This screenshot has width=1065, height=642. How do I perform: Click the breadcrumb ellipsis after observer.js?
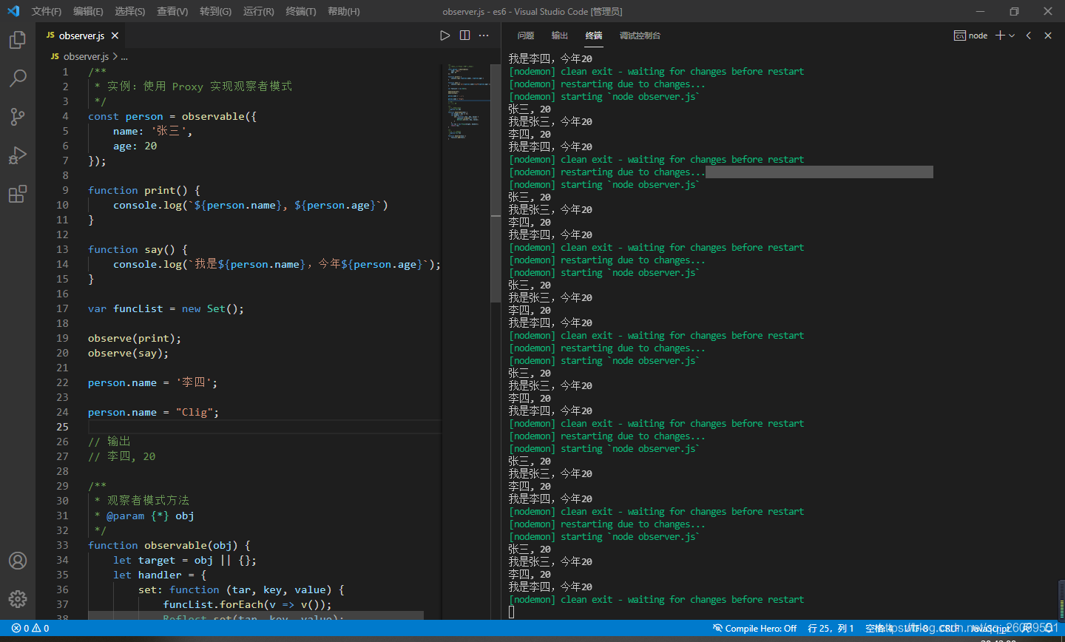pos(124,56)
